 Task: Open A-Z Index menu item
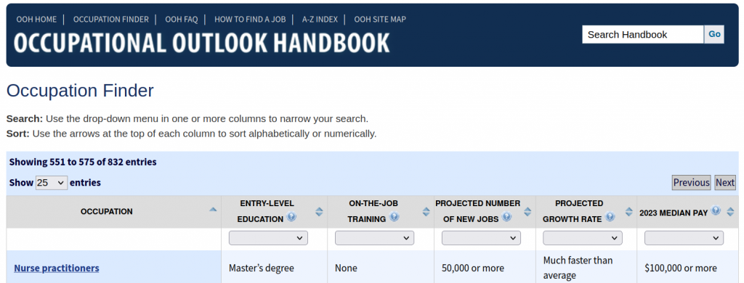(320, 20)
